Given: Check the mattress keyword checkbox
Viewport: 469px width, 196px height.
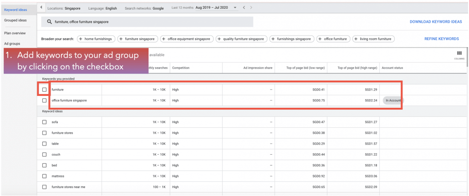Looking at the screenshot, I should pyautogui.click(x=44, y=176).
